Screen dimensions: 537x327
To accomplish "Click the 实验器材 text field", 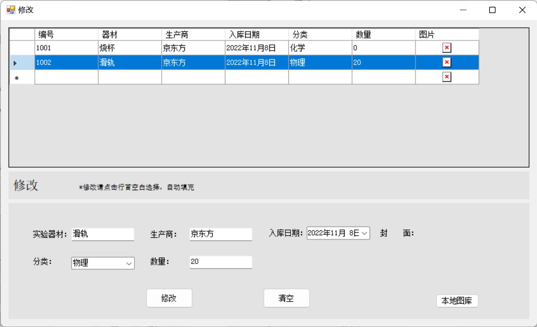I will [103, 234].
